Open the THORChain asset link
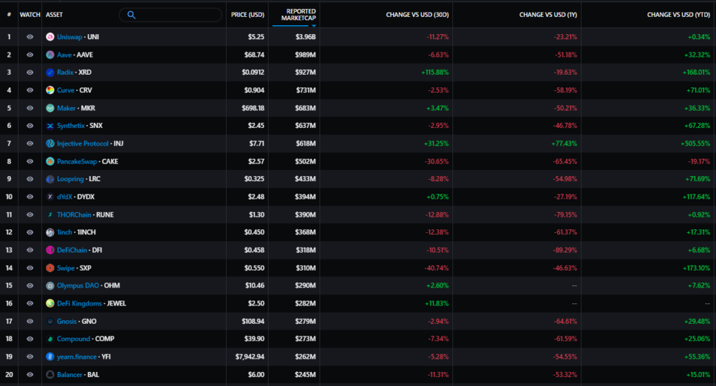This screenshot has width=716, height=386. (74, 215)
